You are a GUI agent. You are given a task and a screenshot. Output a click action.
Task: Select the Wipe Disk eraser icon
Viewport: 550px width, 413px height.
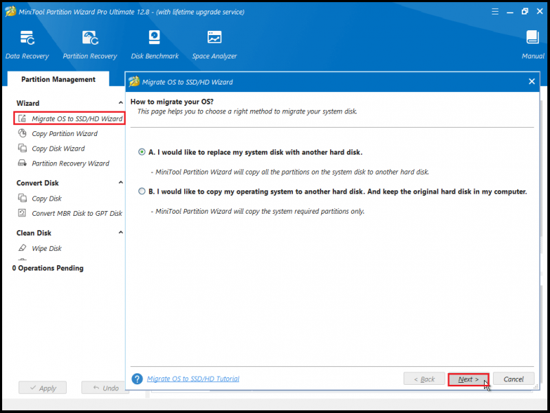coord(22,248)
